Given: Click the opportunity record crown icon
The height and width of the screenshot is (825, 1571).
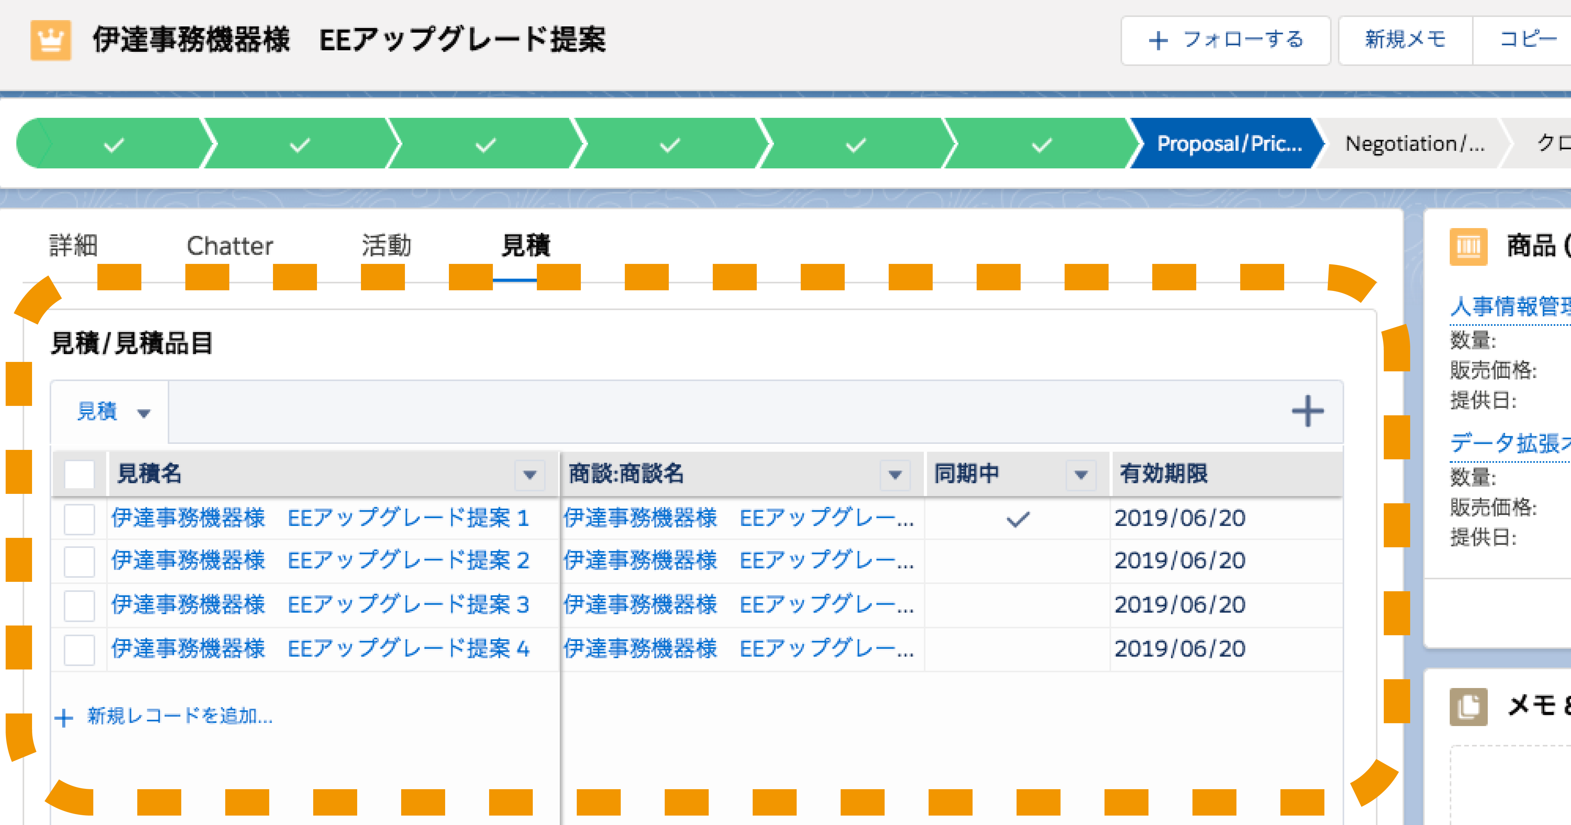Looking at the screenshot, I should pos(52,41).
